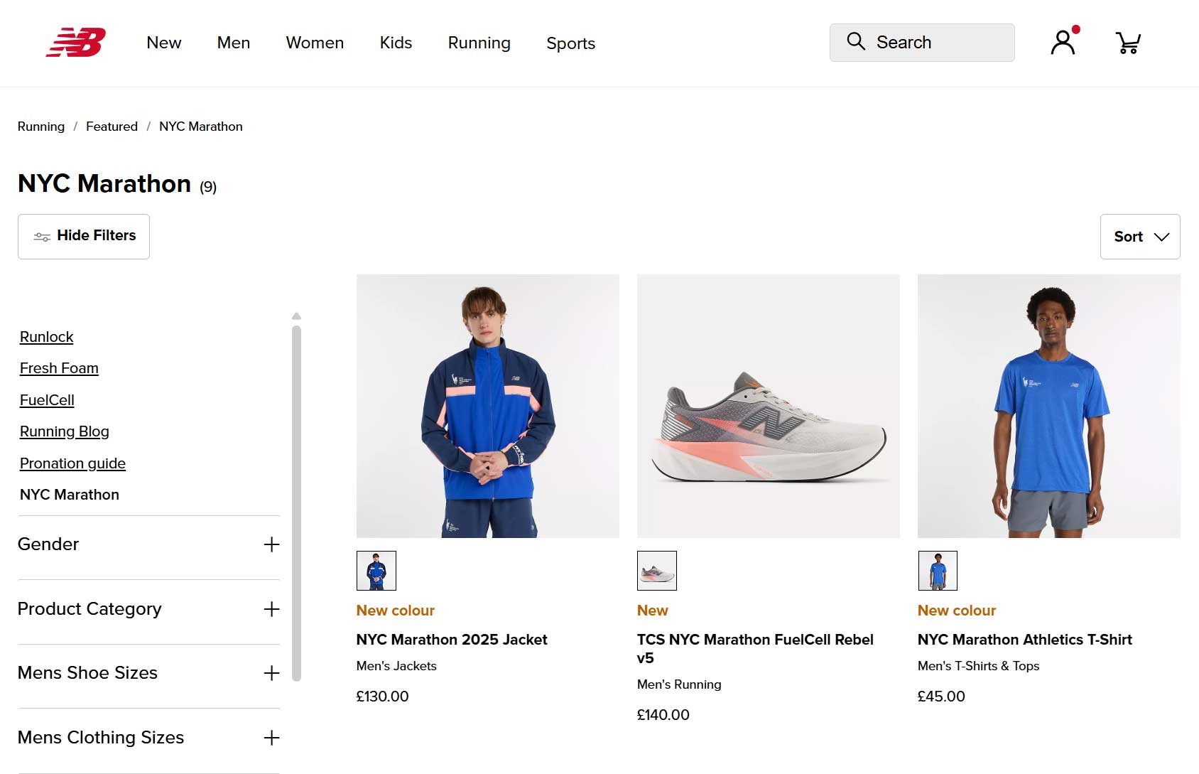
Task: Open the Sports menu
Action: 571,43
